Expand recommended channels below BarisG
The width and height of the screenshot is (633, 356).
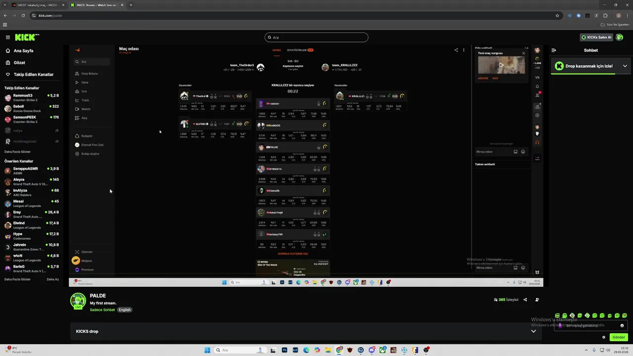(17, 279)
